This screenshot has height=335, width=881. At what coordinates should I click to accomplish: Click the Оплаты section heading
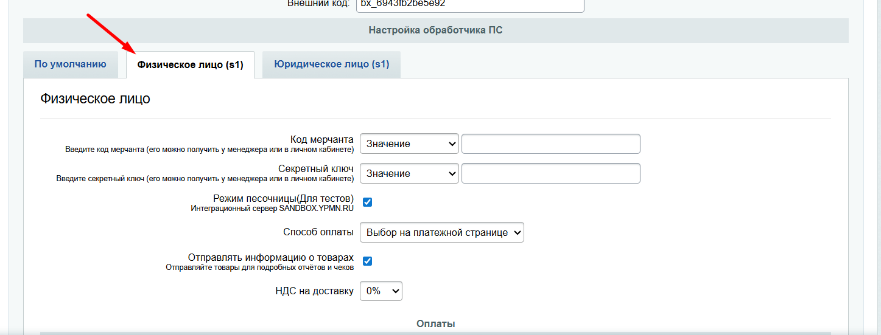pos(435,323)
